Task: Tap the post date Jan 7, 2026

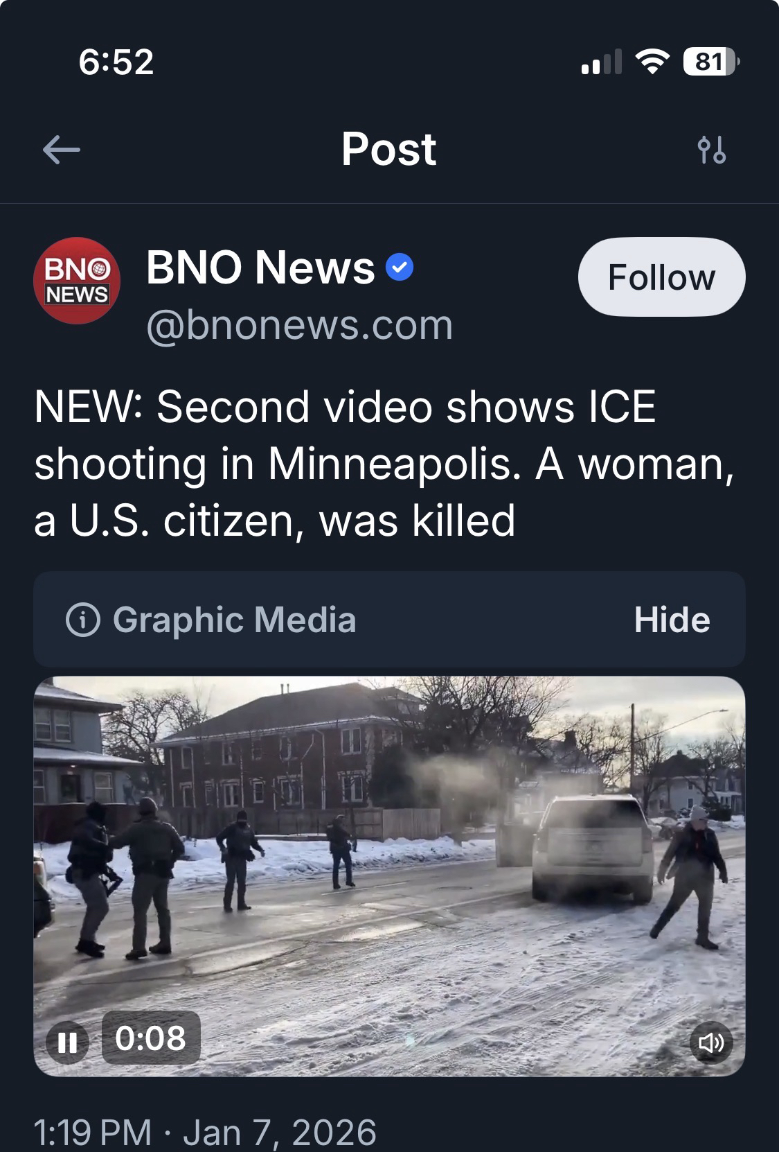Action: (280, 1133)
